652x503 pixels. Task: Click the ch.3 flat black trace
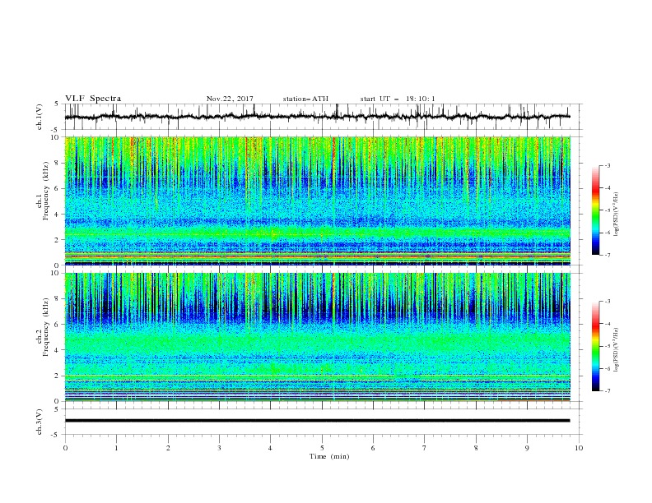click(x=317, y=421)
